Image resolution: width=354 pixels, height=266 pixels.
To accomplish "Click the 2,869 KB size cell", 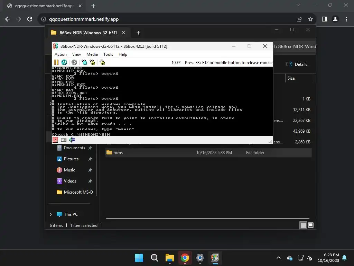I will (x=302, y=142).
